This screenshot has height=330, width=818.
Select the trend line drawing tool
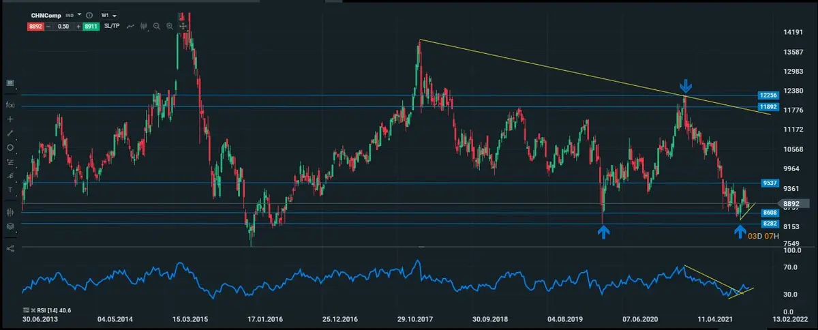10,133
